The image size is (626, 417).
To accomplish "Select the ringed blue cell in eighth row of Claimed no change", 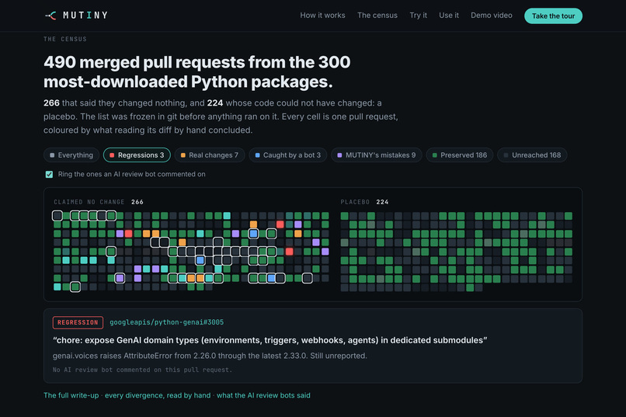I will pyautogui.click(x=271, y=278).
